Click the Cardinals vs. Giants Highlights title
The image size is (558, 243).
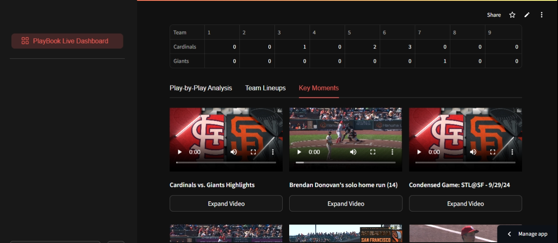click(212, 185)
